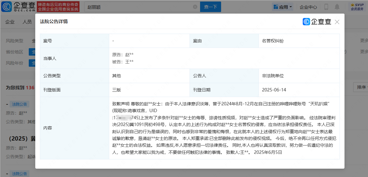Clear the search box text
Screen dimensions: 368x177
tap(195, 7)
